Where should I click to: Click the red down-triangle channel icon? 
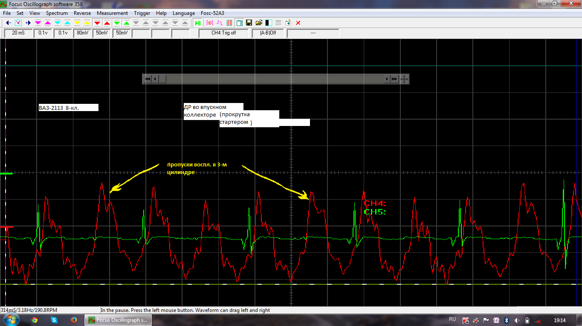click(97, 23)
